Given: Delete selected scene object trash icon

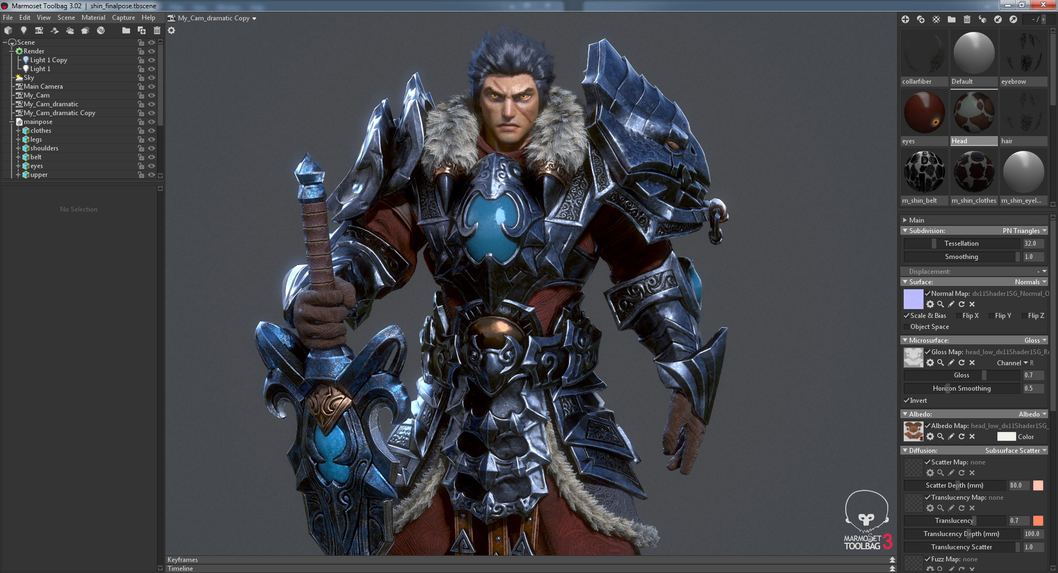Looking at the screenshot, I should [x=157, y=30].
